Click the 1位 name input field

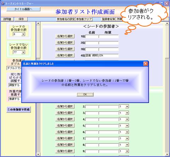coord(92,37)
